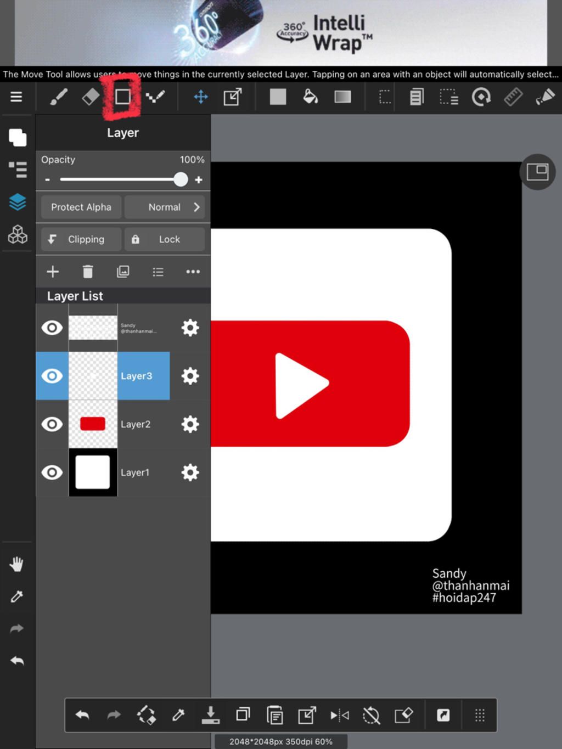
Task: Click the Layer2 red thumbnail
Action: point(93,424)
